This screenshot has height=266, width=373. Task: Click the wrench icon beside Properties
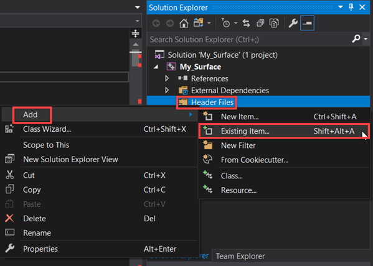(x=9, y=248)
